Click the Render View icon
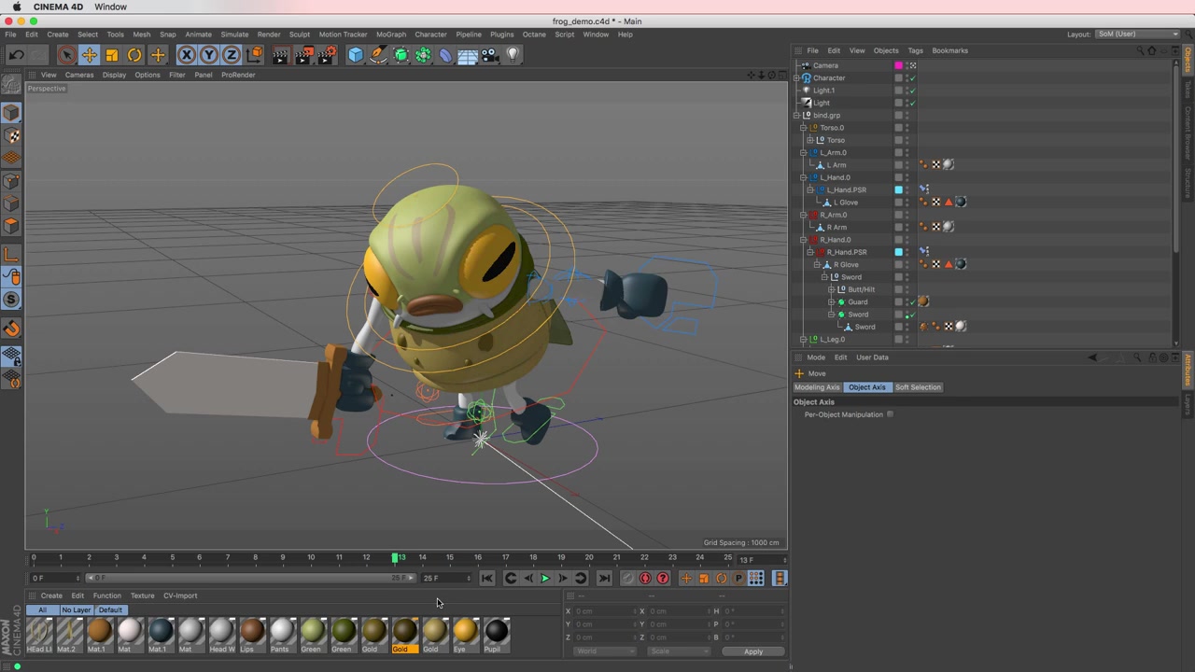Viewport: 1195px width, 672px height. (280, 54)
